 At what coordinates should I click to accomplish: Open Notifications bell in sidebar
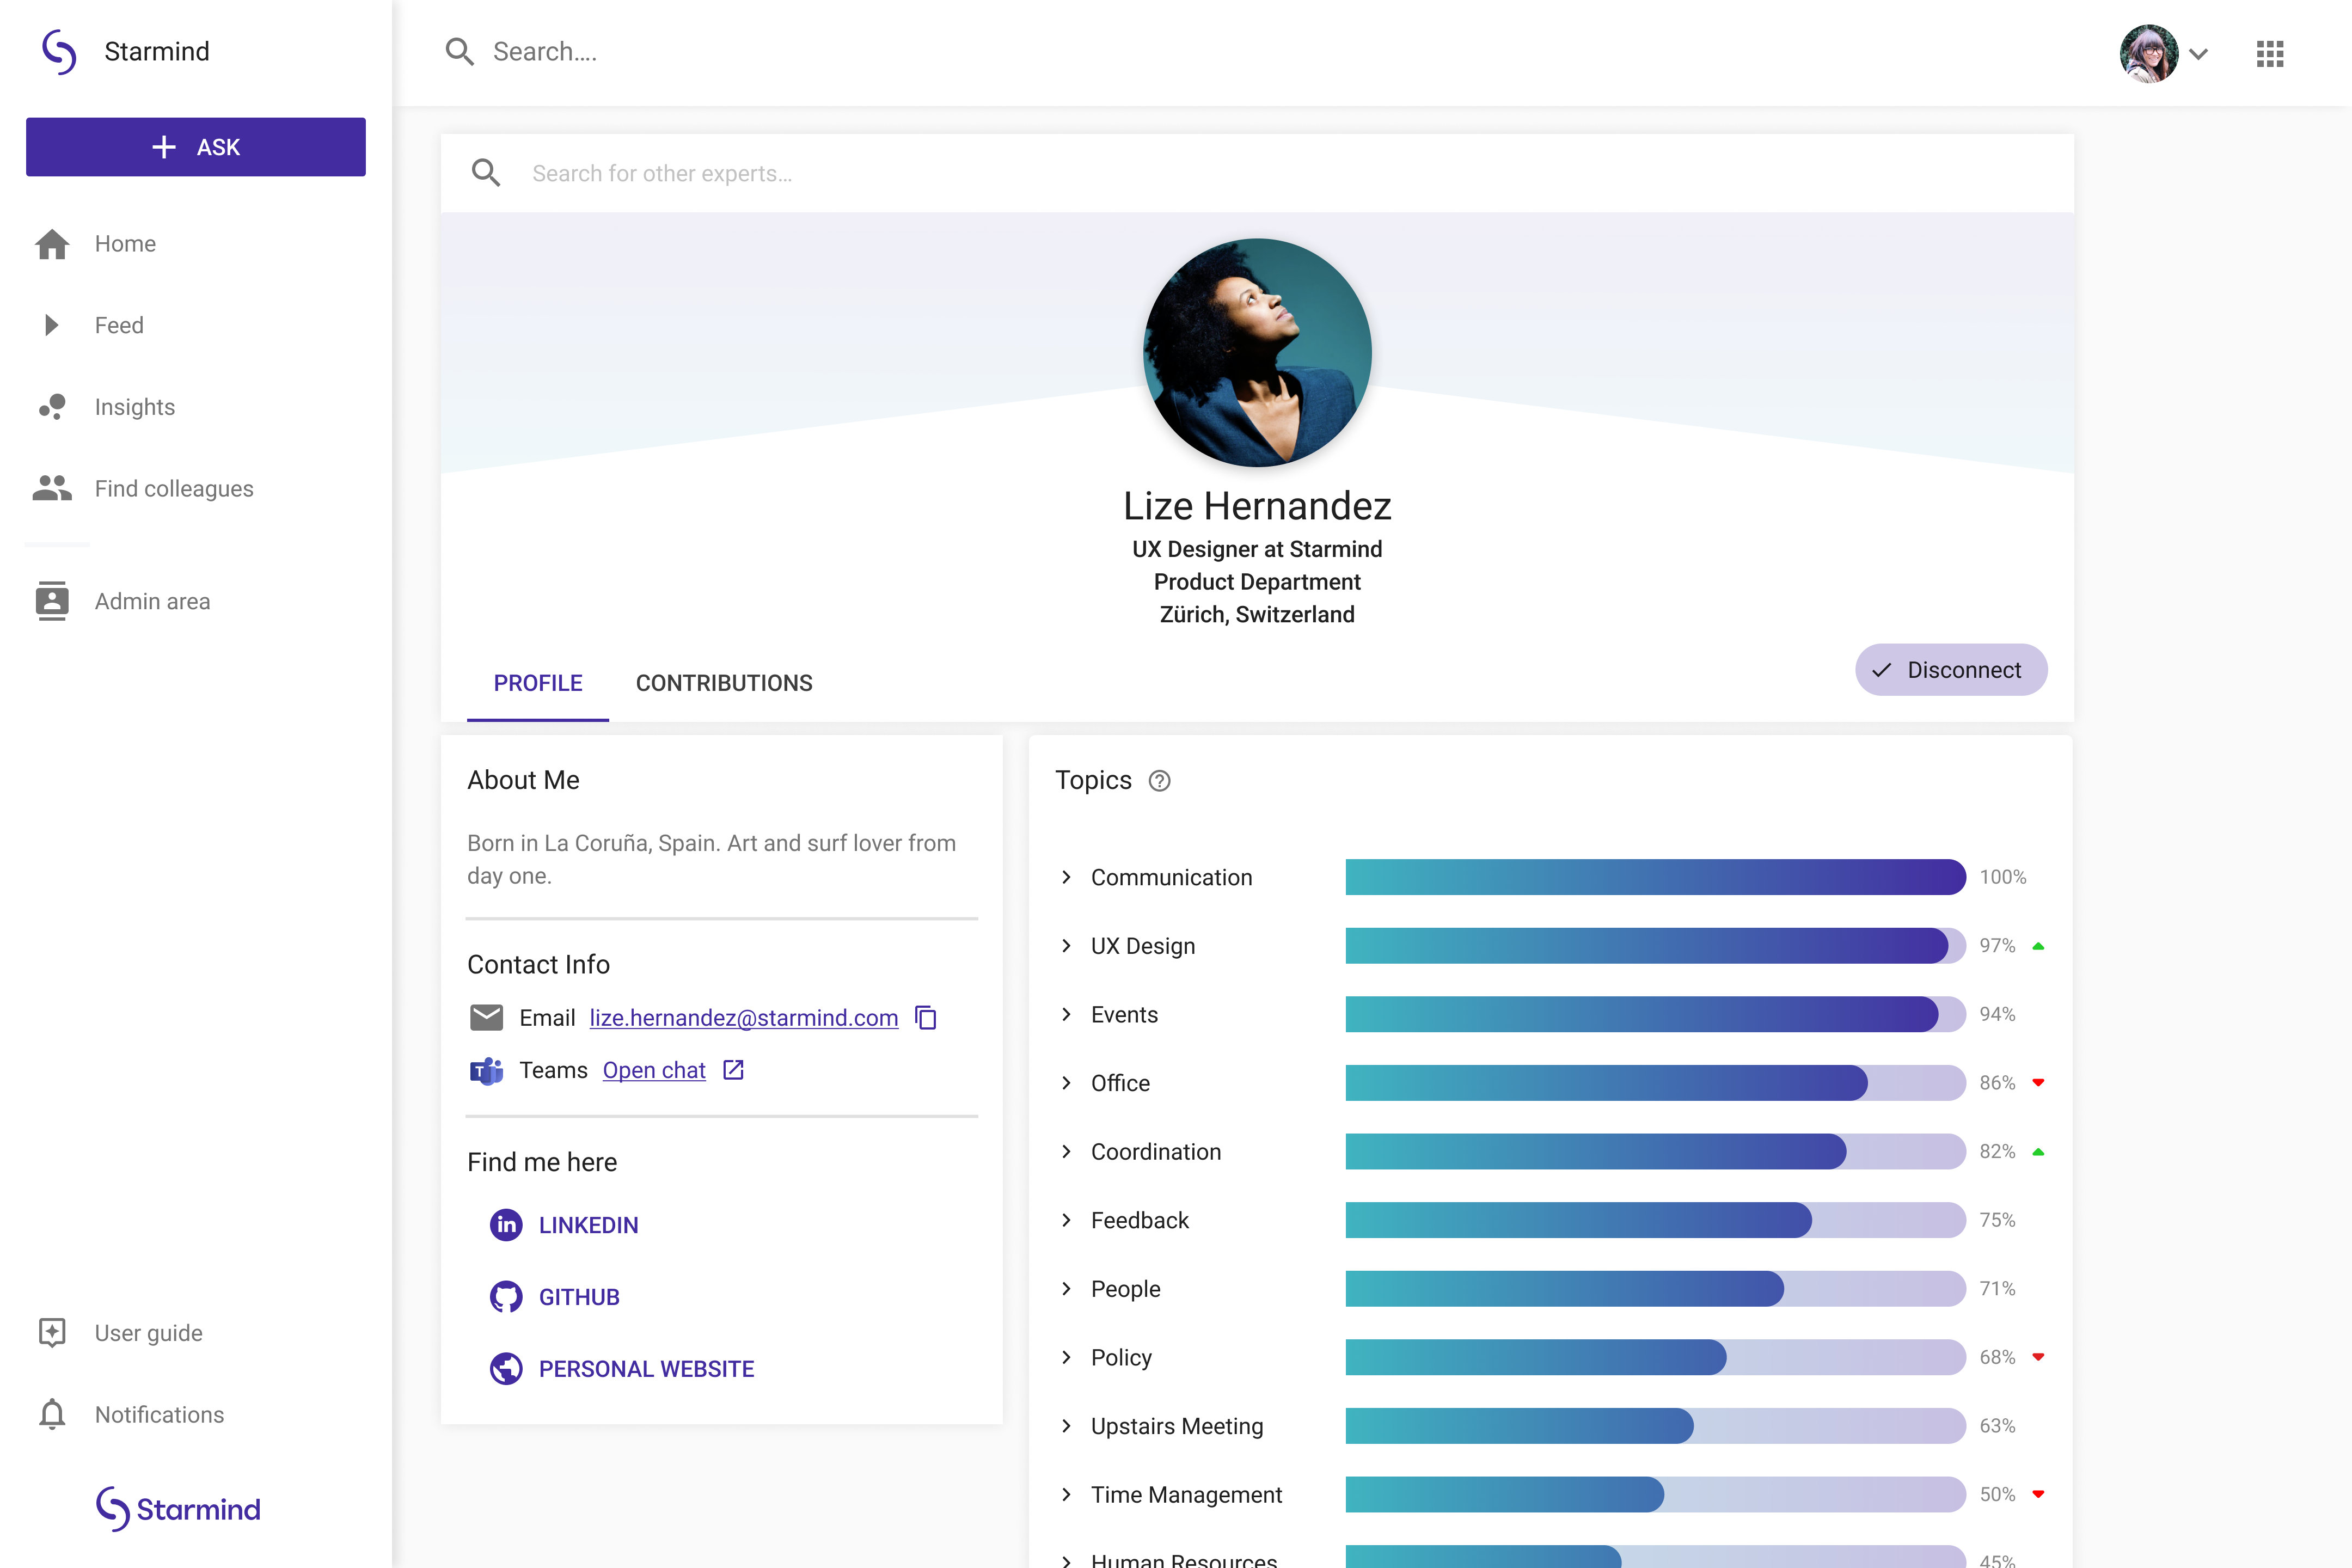pos(158,1414)
